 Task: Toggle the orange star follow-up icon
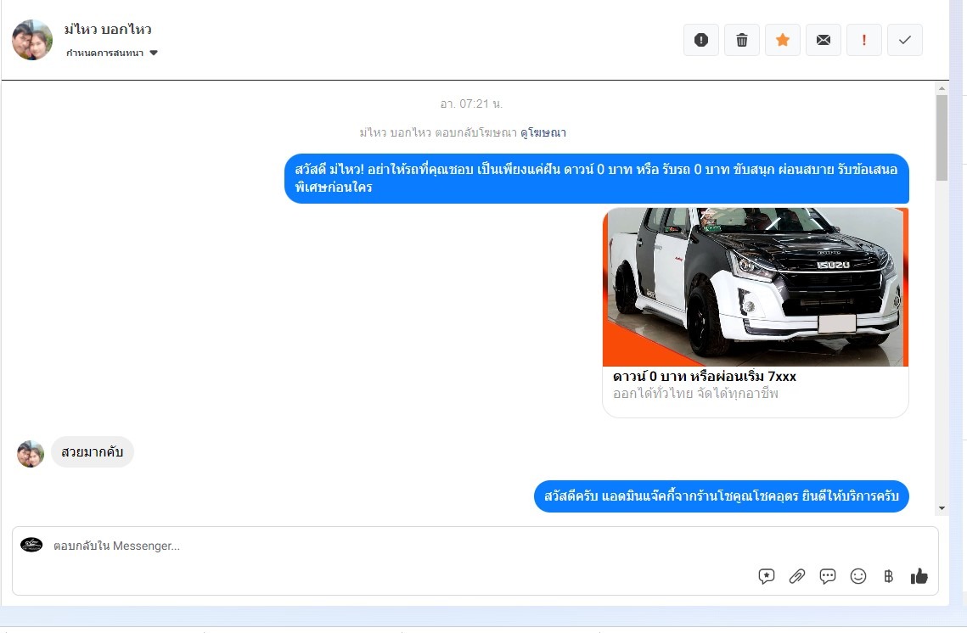783,40
